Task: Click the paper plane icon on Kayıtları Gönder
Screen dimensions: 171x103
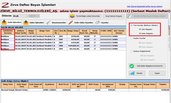Action: pyautogui.click(x=129, y=16)
